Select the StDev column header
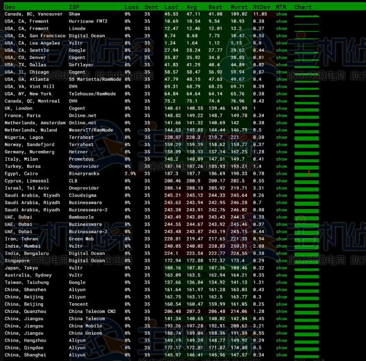 [x=262, y=7]
